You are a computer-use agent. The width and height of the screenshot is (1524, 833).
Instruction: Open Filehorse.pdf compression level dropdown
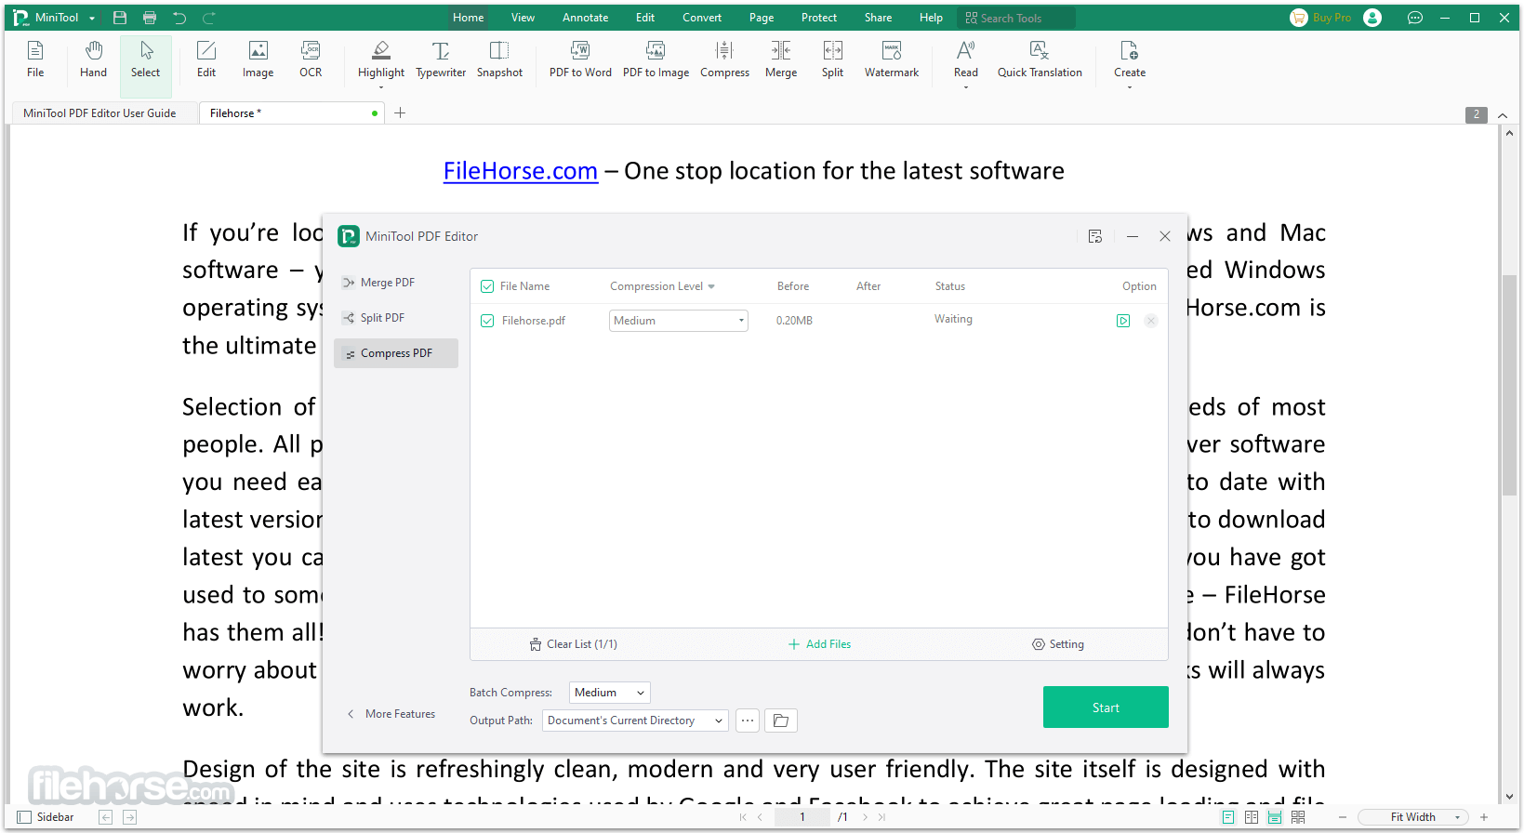click(x=679, y=321)
